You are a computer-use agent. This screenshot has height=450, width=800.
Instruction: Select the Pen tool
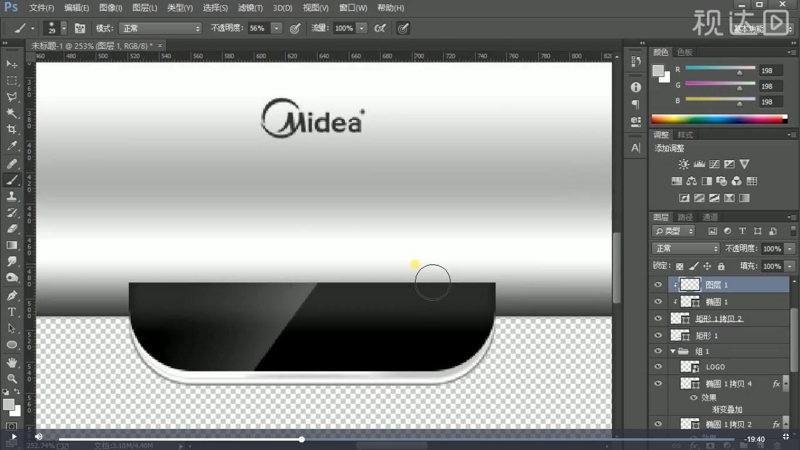click(12, 296)
